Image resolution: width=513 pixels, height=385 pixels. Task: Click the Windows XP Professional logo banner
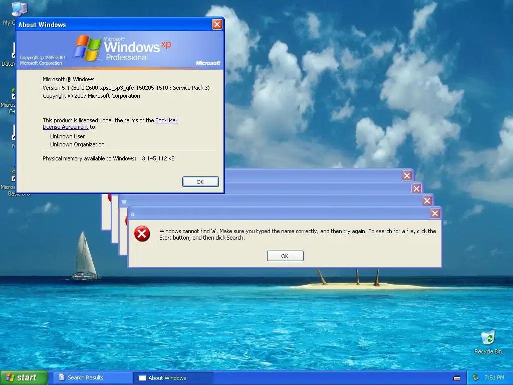click(x=120, y=50)
